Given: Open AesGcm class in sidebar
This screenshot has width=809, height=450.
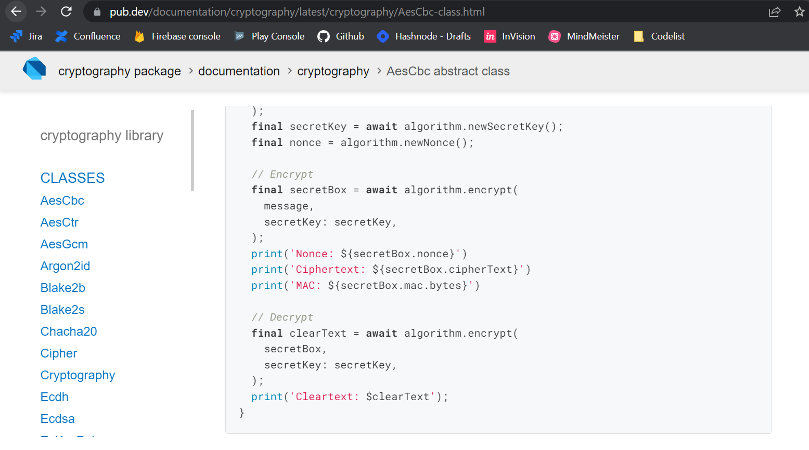Looking at the screenshot, I should (x=64, y=244).
